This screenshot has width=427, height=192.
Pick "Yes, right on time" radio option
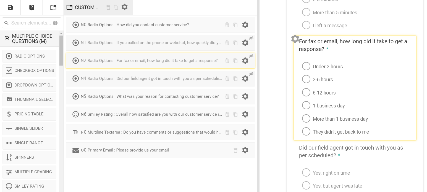tap(306, 173)
